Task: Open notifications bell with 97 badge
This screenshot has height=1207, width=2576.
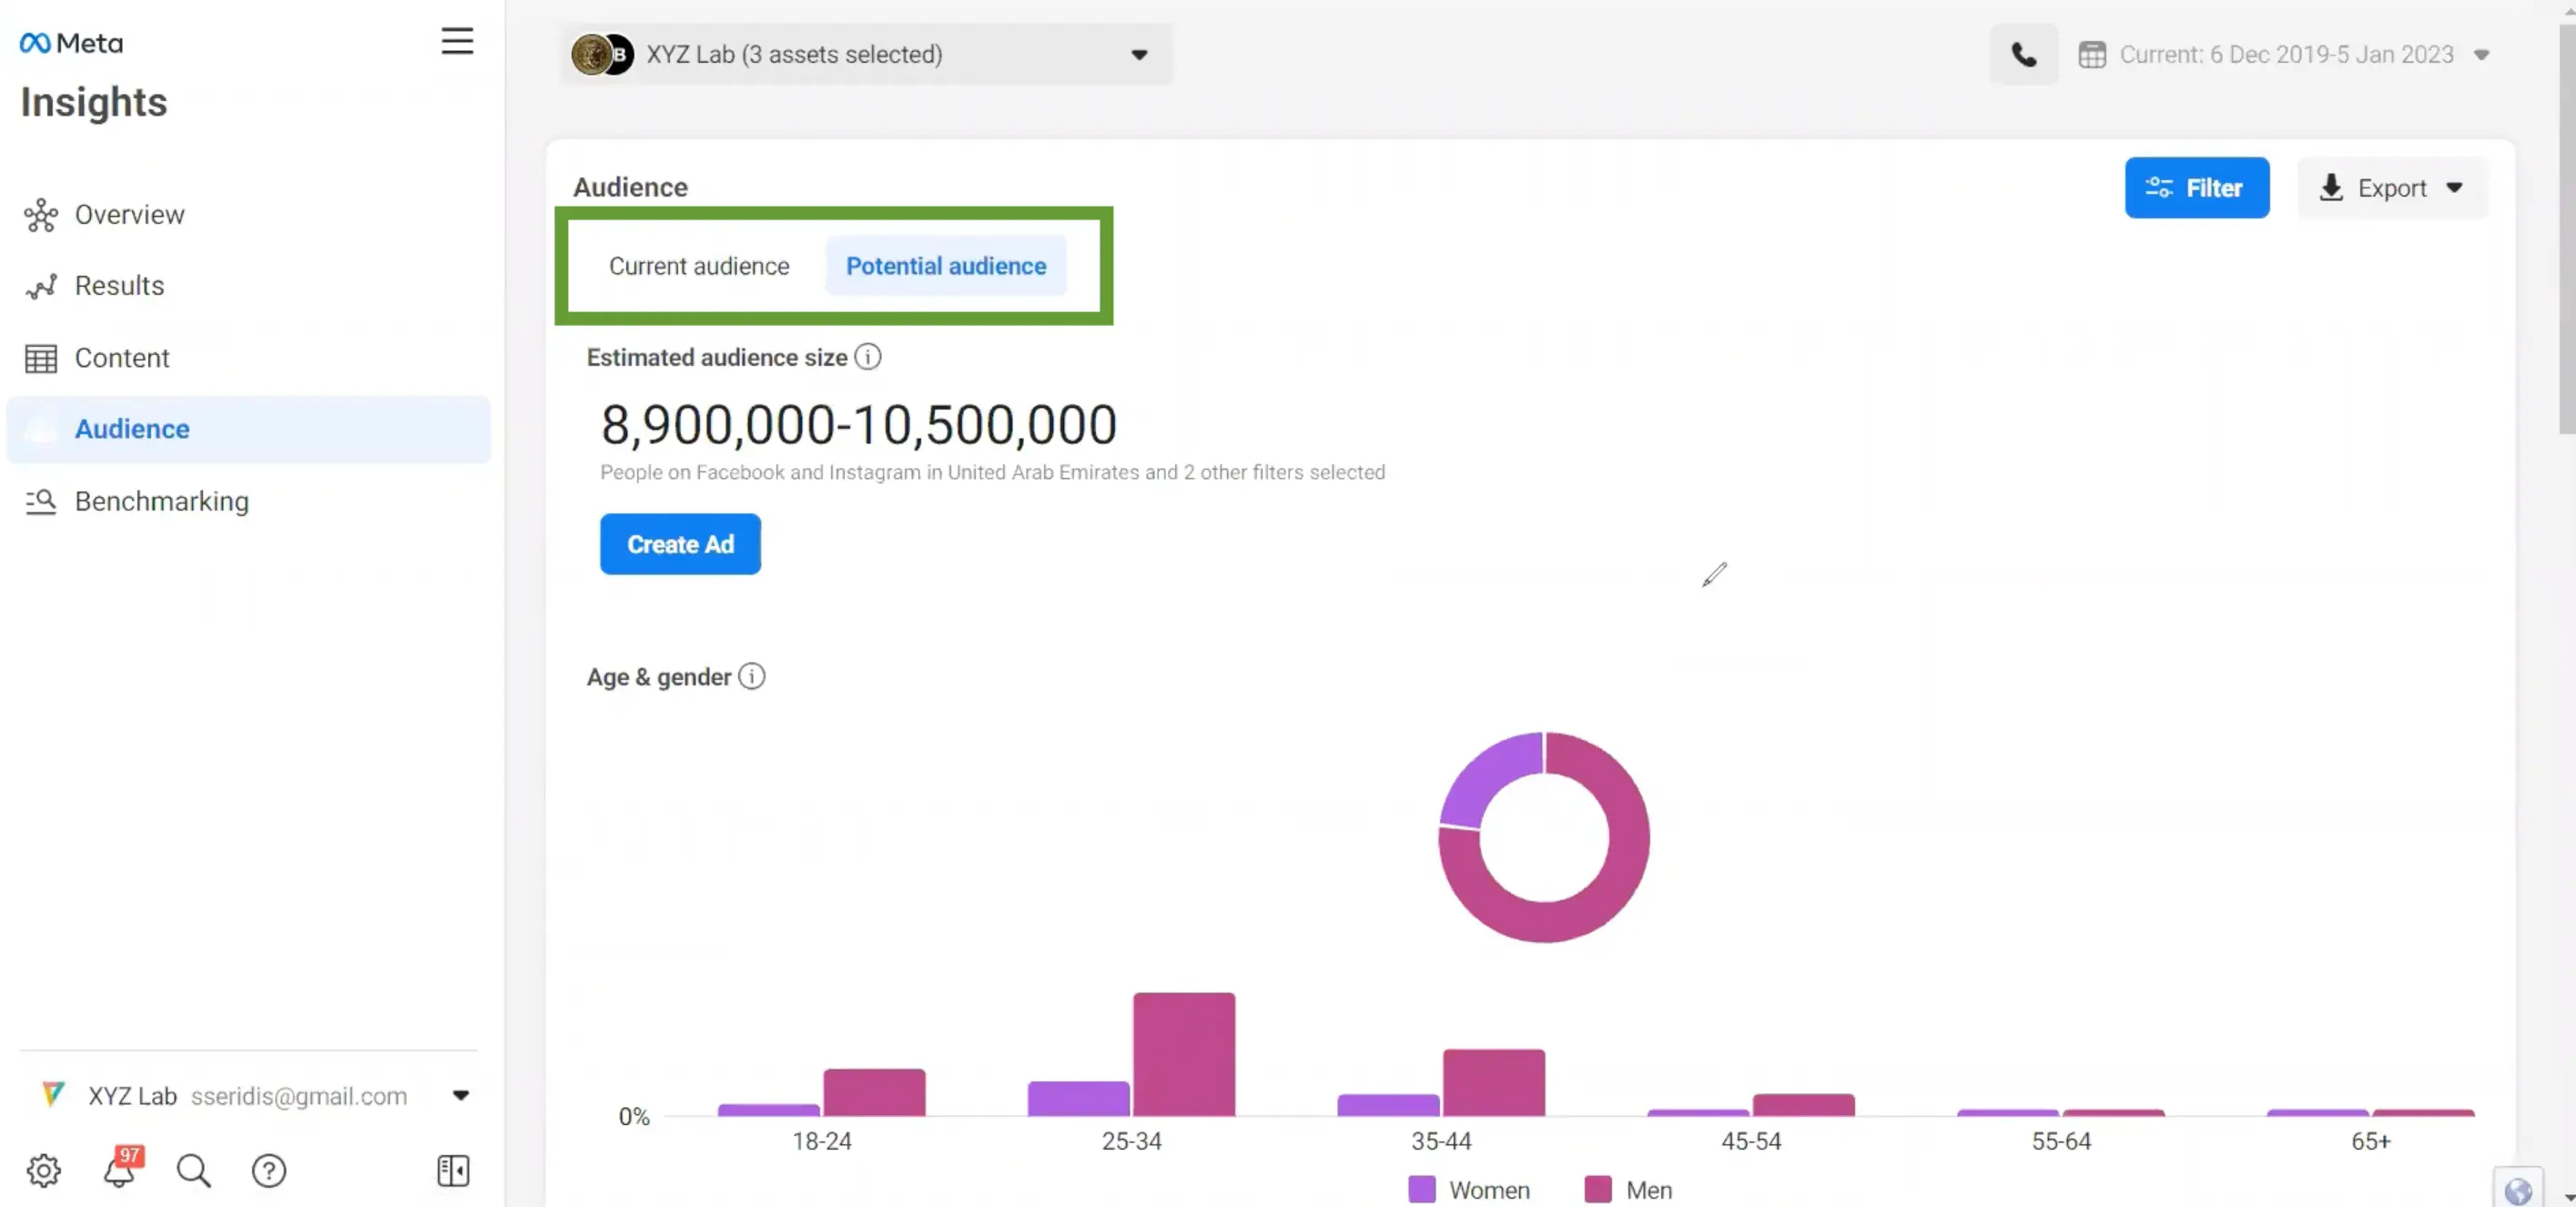Action: coord(121,1168)
